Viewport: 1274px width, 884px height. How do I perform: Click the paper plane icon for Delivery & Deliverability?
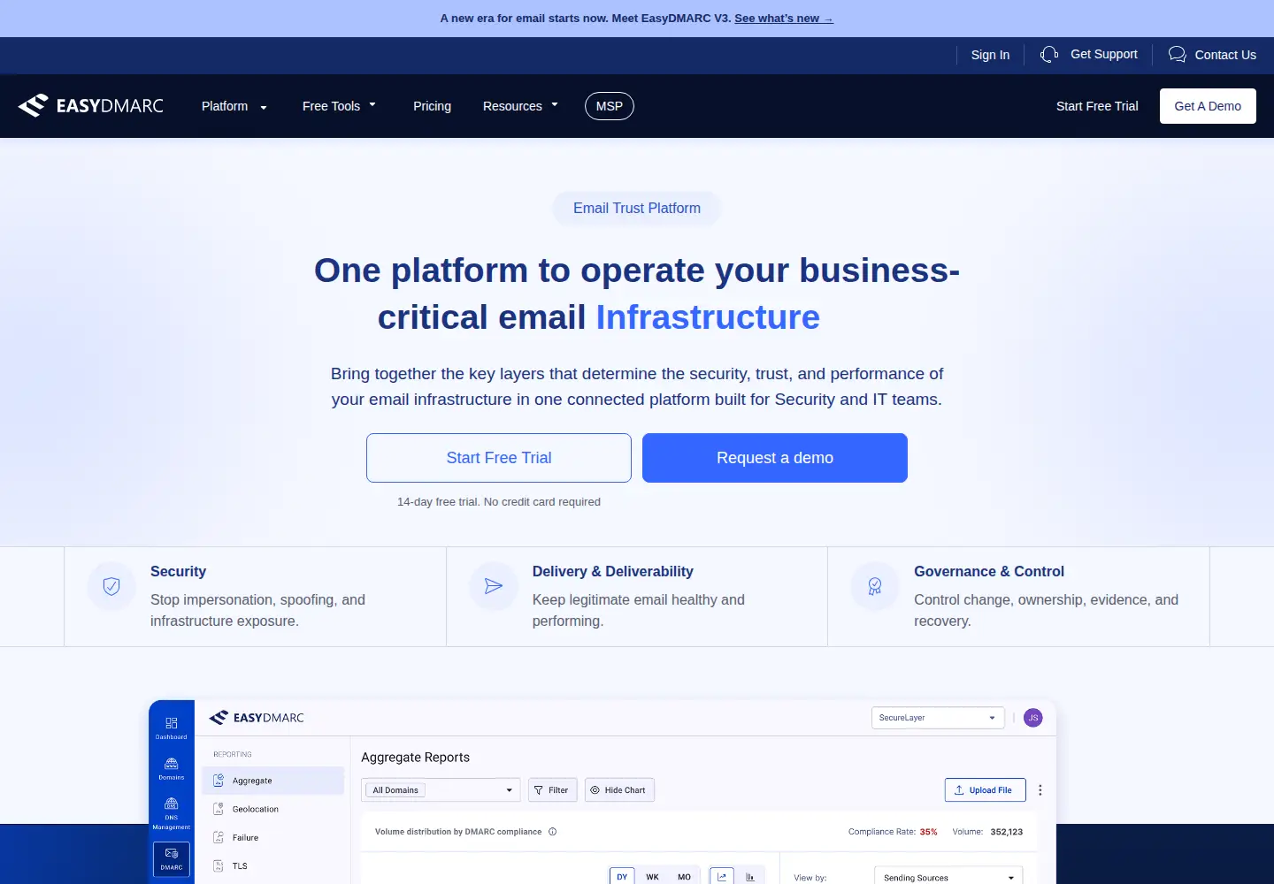(494, 586)
